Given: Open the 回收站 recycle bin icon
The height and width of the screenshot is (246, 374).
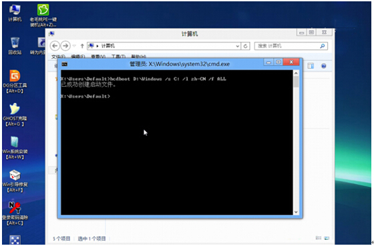Looking at the screenshot, I should [x=15, y=45].
